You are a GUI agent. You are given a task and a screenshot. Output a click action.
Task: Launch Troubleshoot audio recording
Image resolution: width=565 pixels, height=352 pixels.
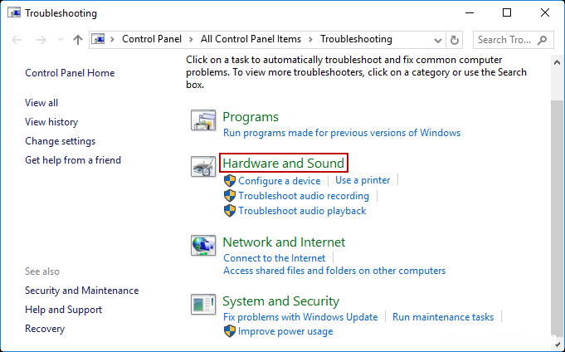point(304,196)
